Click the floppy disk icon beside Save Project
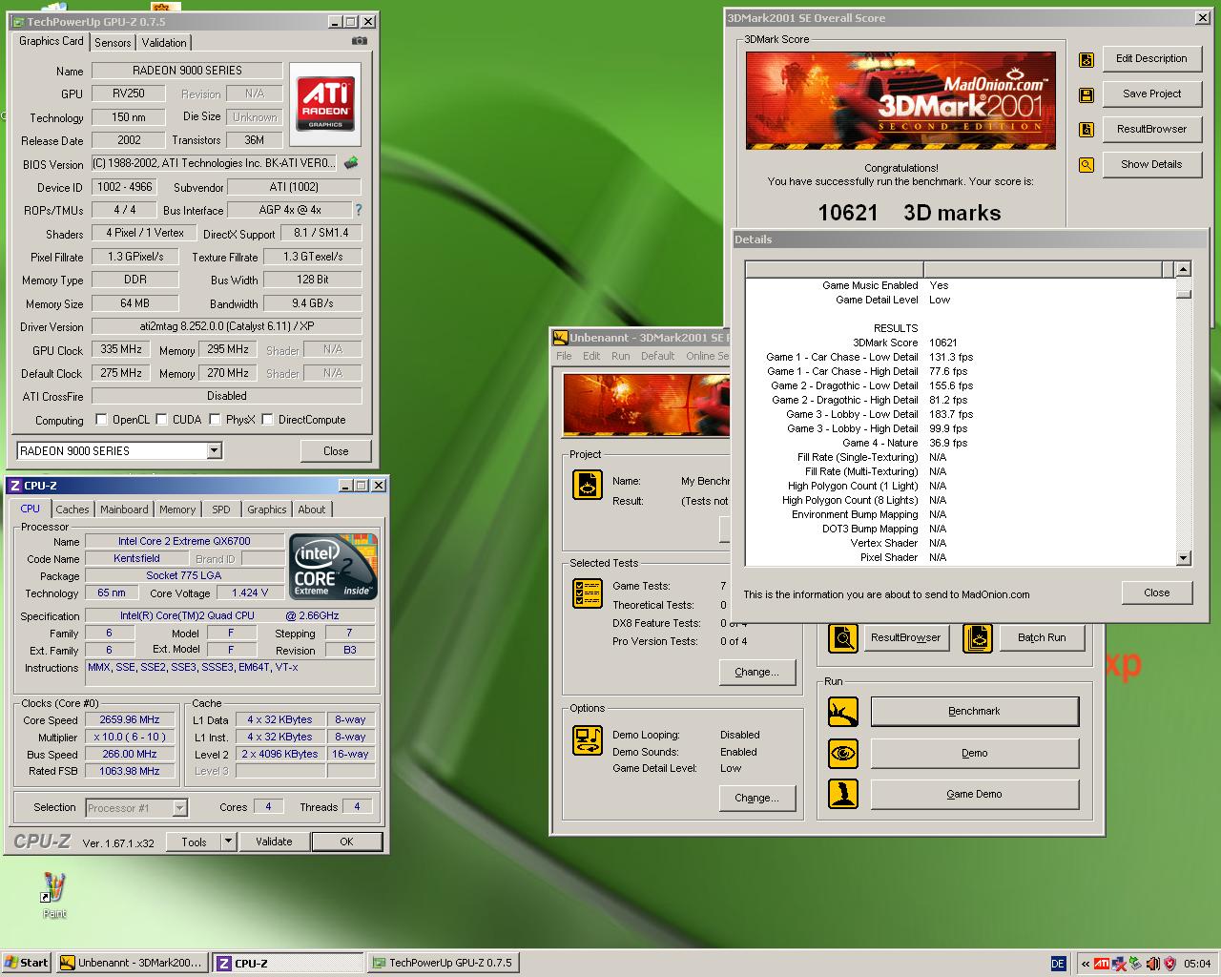Viewport: 1221px width, 977px height. pos(1086,94)
